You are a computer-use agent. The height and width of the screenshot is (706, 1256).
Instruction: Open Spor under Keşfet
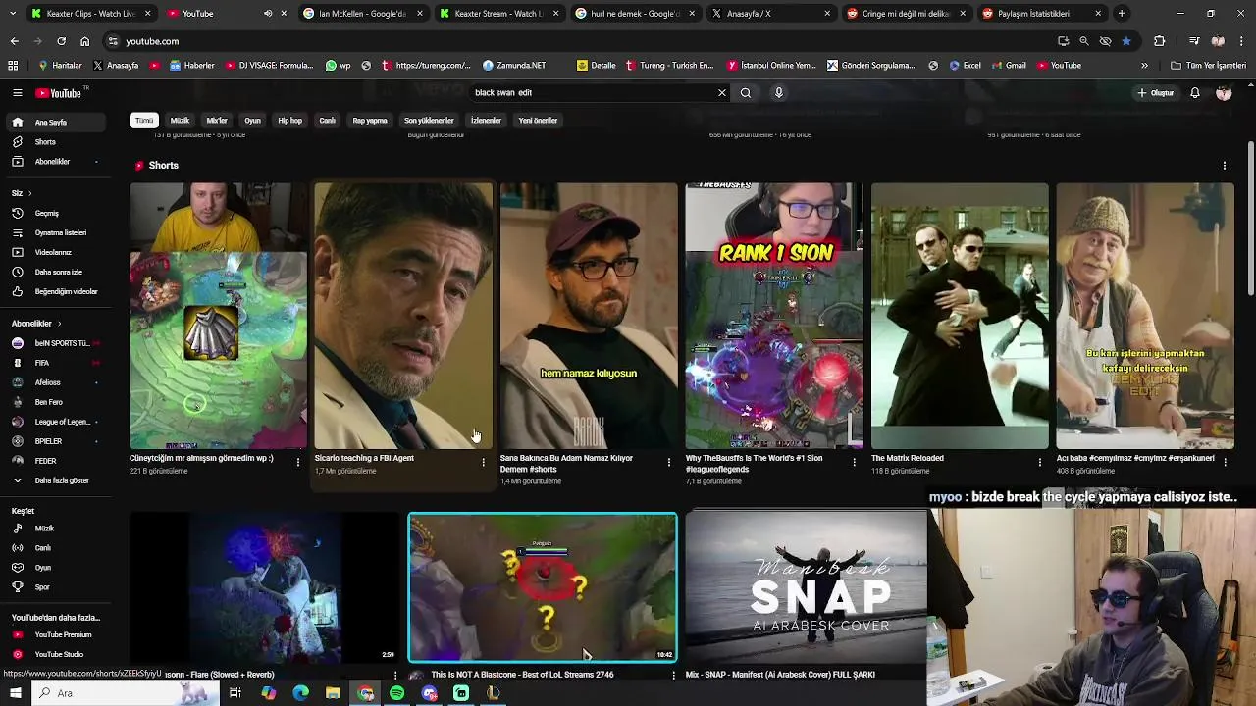click(x=55, y=587)
